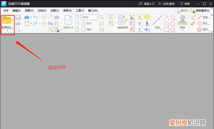Screen dimensions: 214x129
Task: Click the 打开(O) open folder icon
Action: pos(7,20)
